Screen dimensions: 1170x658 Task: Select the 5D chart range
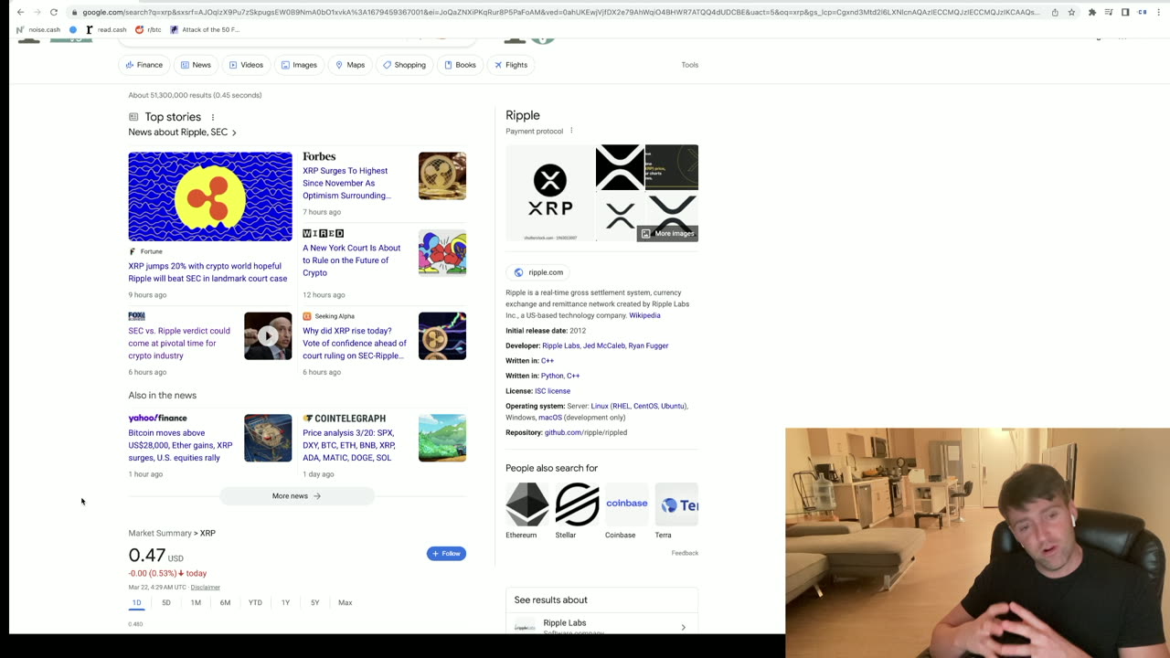pyautogui.click(x=166, y=603)
